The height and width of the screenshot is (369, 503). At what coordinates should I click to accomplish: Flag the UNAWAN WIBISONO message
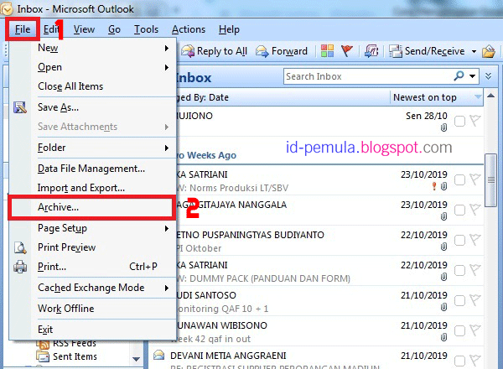click(x=475, y=330)
